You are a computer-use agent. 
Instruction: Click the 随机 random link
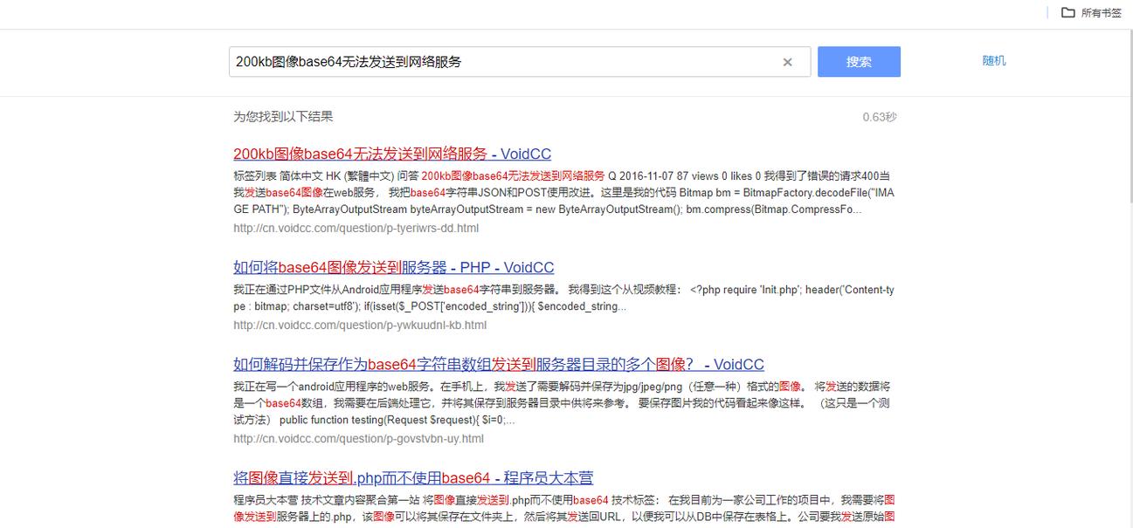tap(994, 60)
